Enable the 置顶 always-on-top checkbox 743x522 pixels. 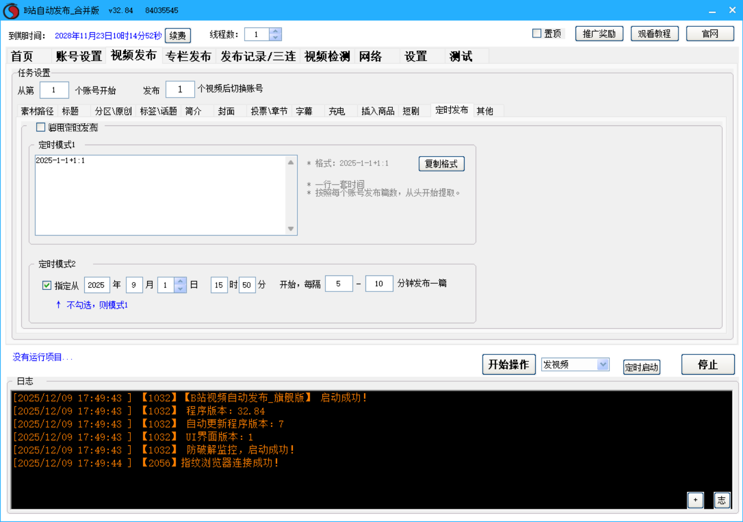click(x=537, y=33)
